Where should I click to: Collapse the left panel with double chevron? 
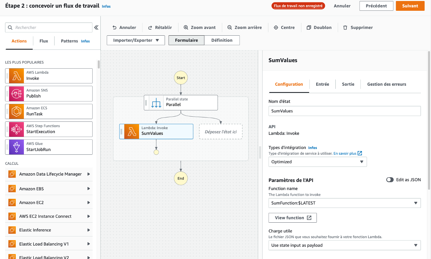click(x=96, y=28)
